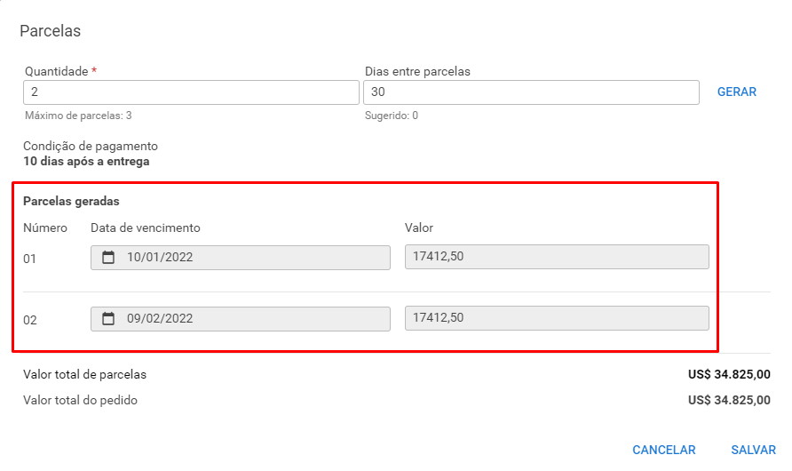Click the Quantidade input field
792x471 pixels.
pos(191,92)
